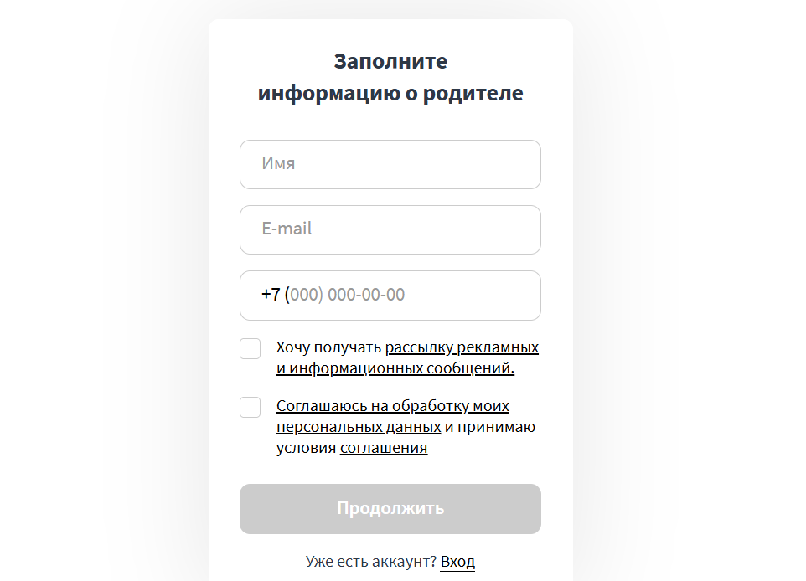This screenshot has width=806, height=581.
Task: Focus the email address field
Action: 390,229
